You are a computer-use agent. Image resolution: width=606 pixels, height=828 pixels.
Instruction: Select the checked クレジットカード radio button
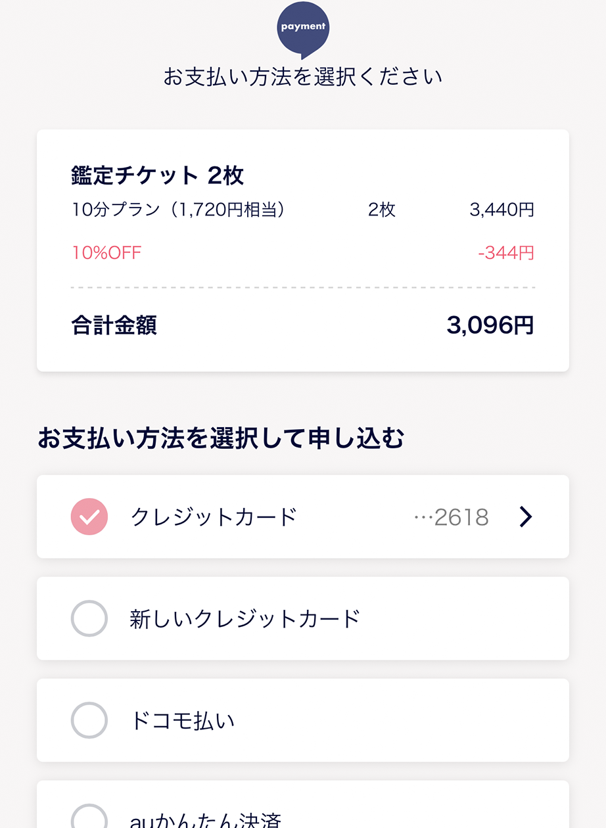[x=89, y=517]
